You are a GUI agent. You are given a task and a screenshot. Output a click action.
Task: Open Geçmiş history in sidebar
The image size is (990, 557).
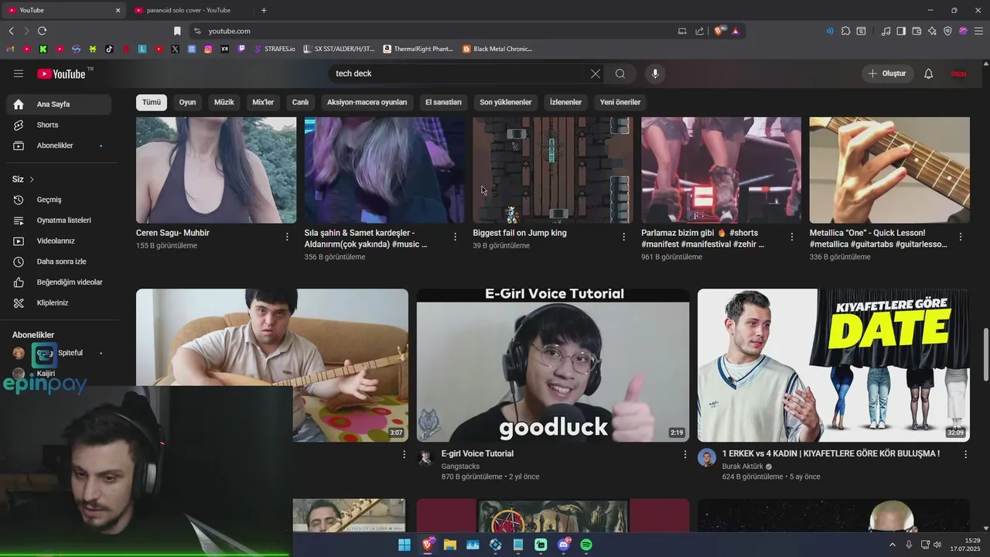pyautogui.click(x=59, y=200)
